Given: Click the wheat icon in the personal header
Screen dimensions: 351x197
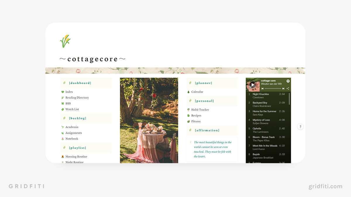Looking at the screenshot, I should click(x=190, y=101).
